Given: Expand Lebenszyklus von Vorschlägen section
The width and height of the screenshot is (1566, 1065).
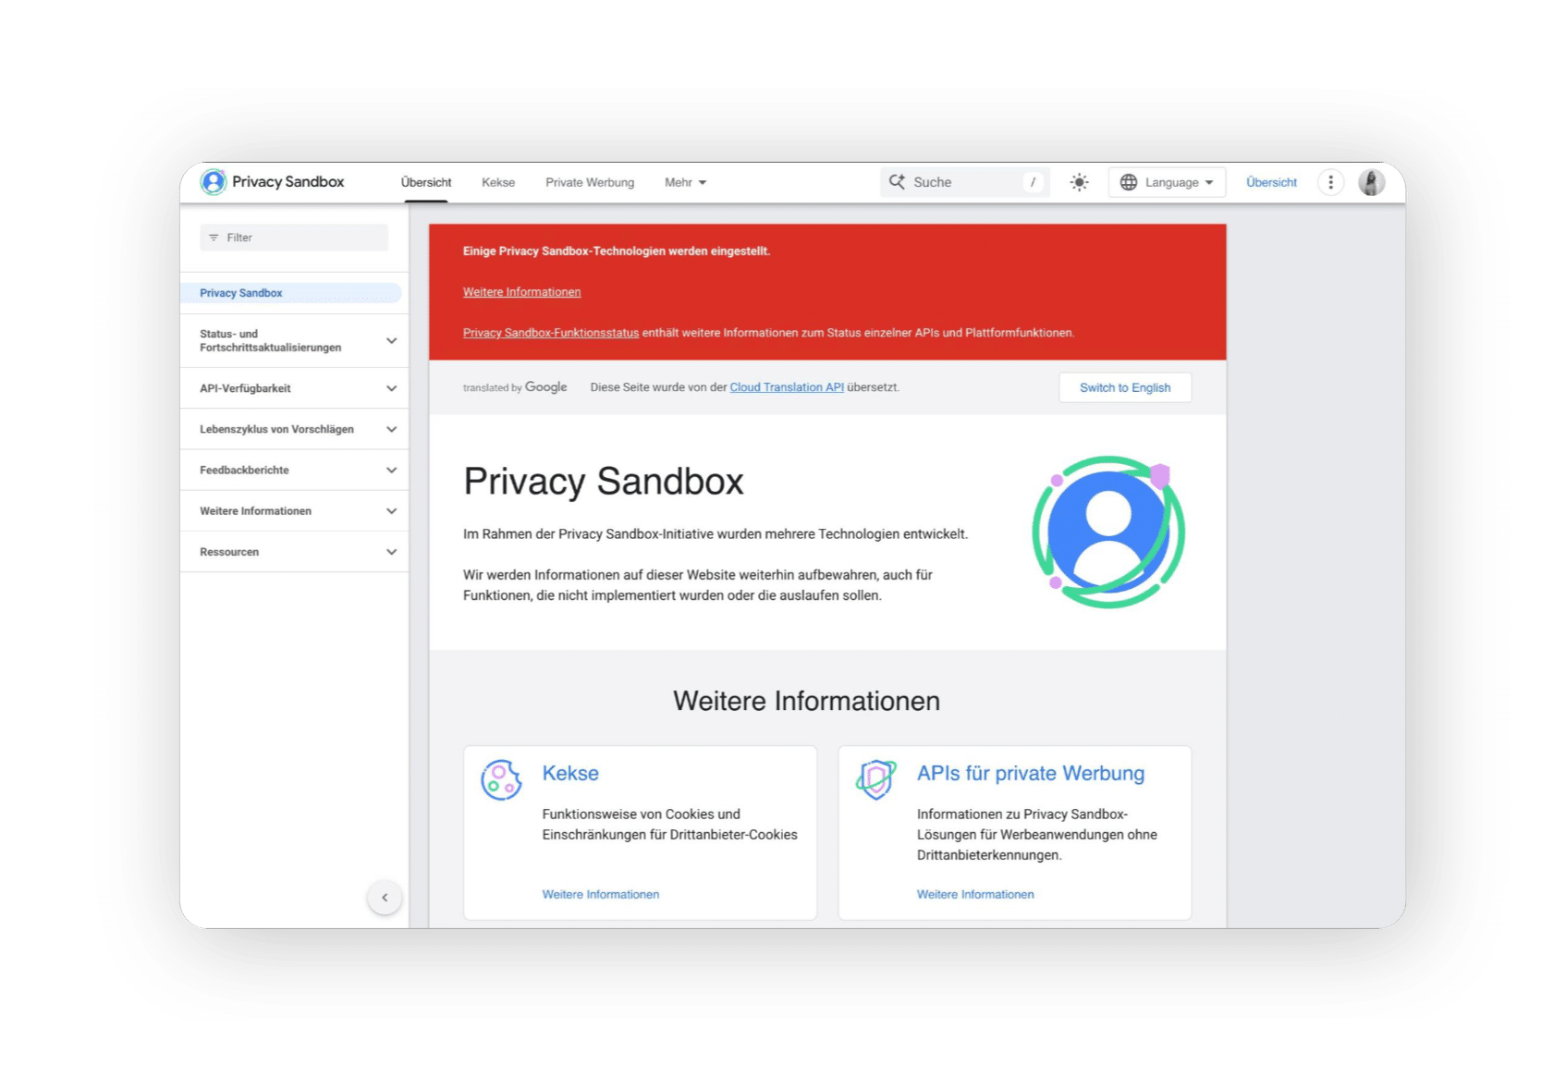Looking at the screenshot, I should [x=295, y=429].
